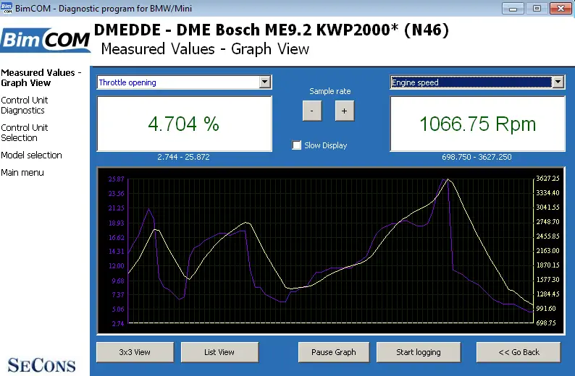The width and height of the screenshot is (575, 376).
Task: Pause the live graph
Action: pos(334,352)
